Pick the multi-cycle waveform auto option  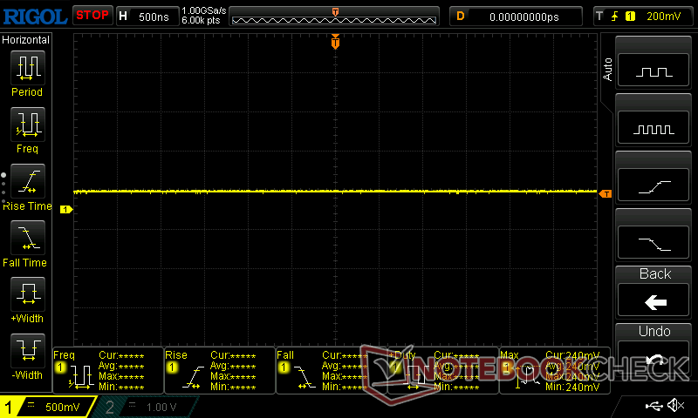point(654,129)
